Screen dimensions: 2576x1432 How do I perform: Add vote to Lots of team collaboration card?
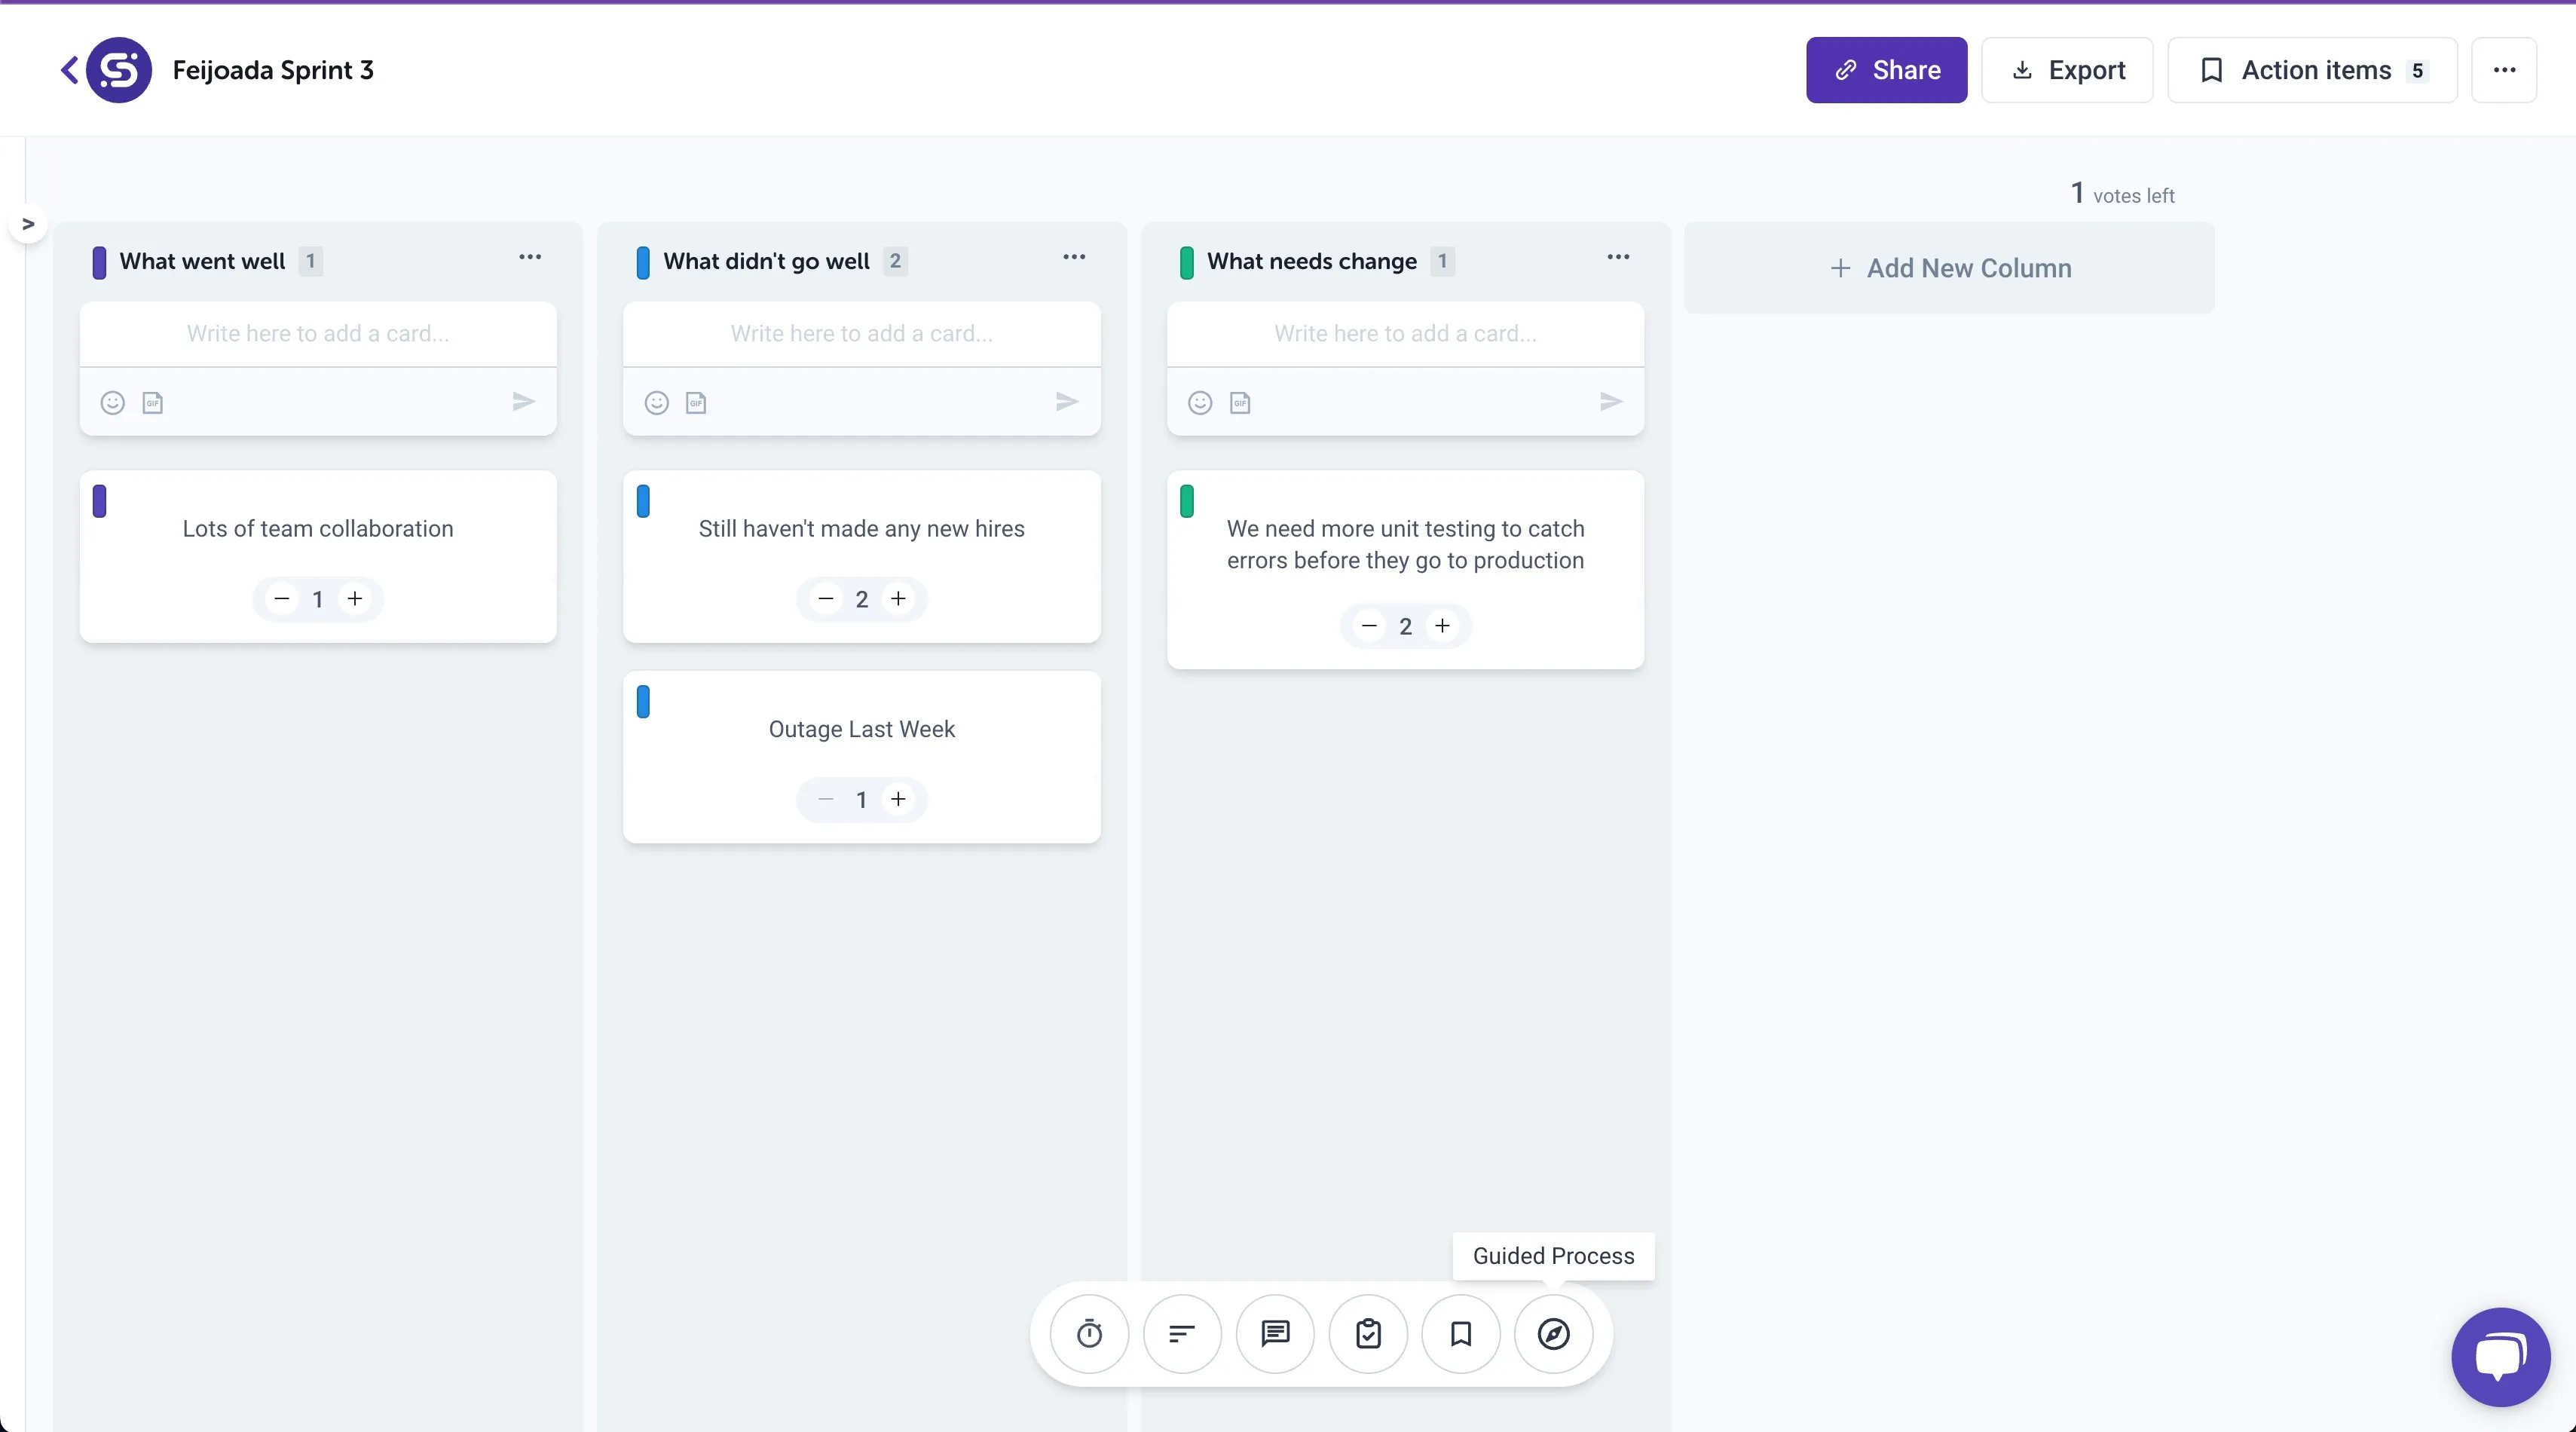point(355,599)
